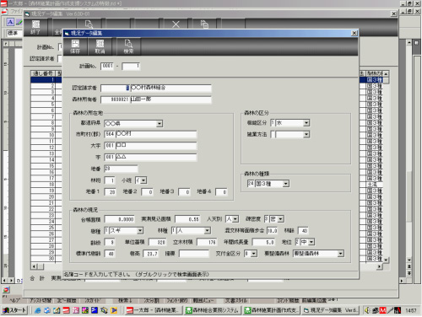Open the 森林の種類 国3種 dropdown
Viewport: 422px width, 317px height.
286,184
